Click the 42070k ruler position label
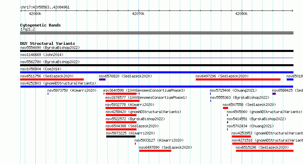This screenshot has width=303, height=164. (x=138, y=14)
